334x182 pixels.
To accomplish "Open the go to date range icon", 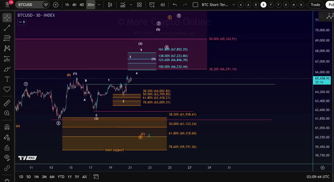I will (x=96, y=176).
